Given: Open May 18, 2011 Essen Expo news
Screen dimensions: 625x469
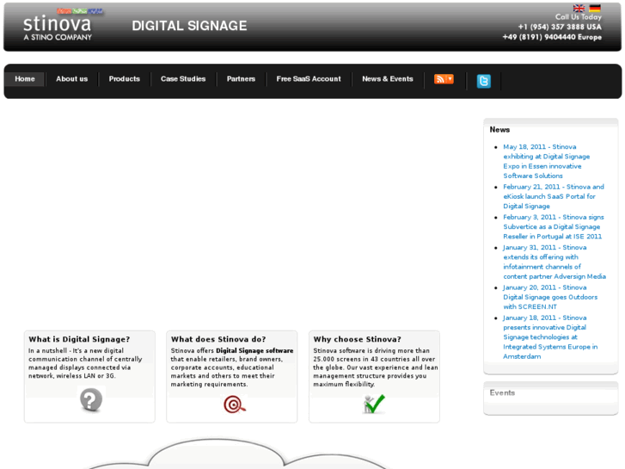Looking at the screenshot, I should coord(546,161).
